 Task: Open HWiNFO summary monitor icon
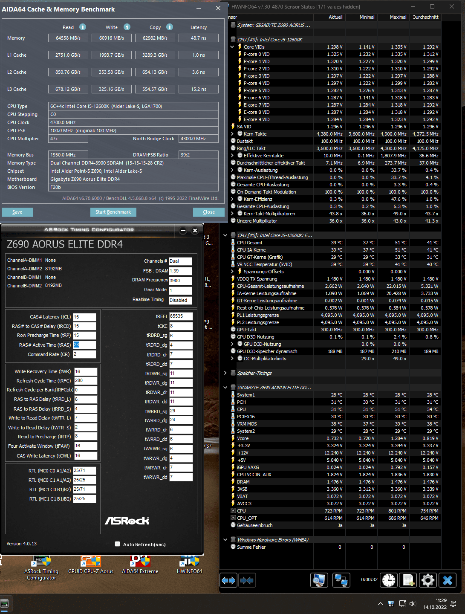319,580
